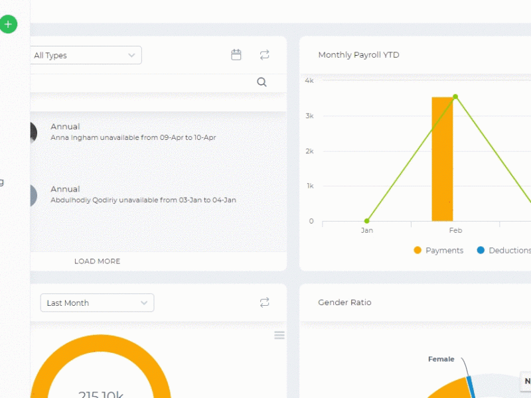The height and width of the screenshot is (398, 531).
Task: Open the All Types dropdown
Action: click(86, 55)
